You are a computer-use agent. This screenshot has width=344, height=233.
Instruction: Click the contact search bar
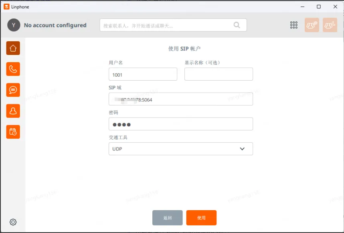pyautogui.click(x=168, y=25)
